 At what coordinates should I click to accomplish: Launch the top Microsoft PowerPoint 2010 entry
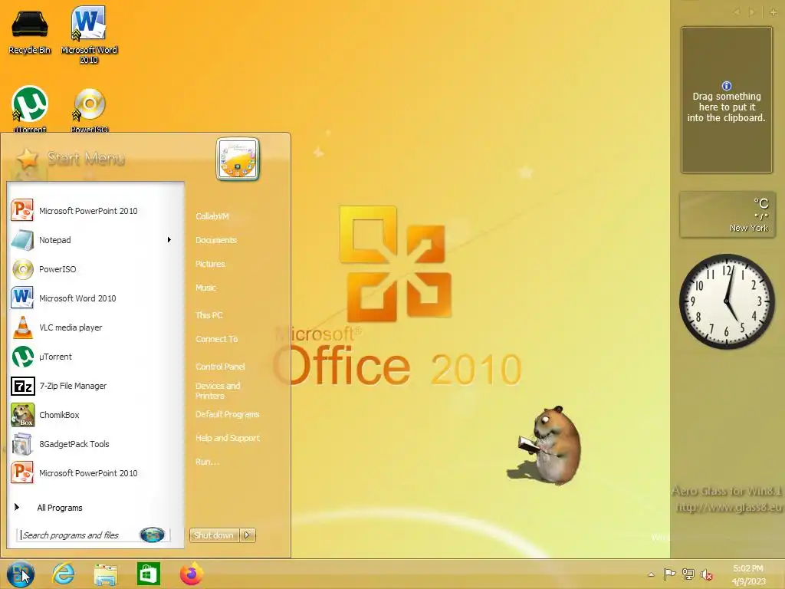point(95,211)
